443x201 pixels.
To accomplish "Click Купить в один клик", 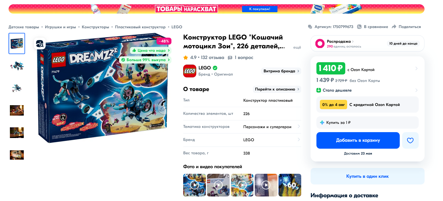I will [x=367, y=176].
